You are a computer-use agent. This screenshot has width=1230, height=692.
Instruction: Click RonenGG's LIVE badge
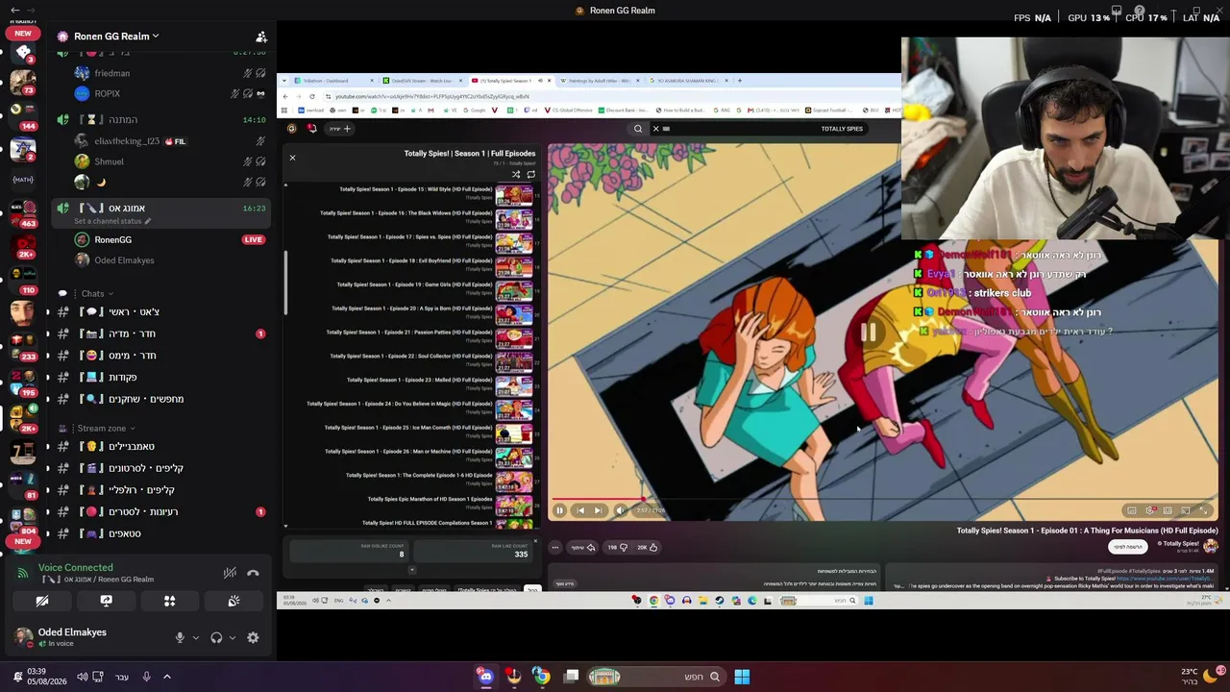click(254, 239)
